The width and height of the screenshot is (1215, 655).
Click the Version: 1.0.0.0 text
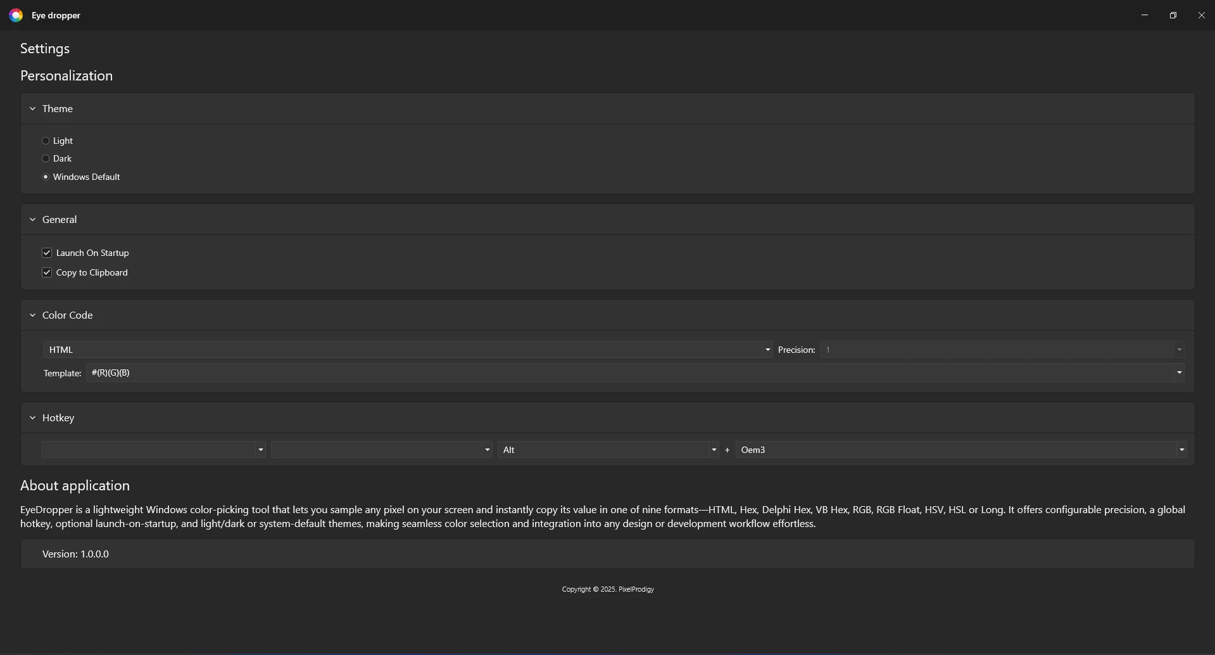pyautogui.click(x=75, y=554)
